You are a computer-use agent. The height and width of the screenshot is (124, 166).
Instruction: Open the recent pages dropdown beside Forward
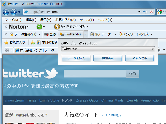coord(19,12)
